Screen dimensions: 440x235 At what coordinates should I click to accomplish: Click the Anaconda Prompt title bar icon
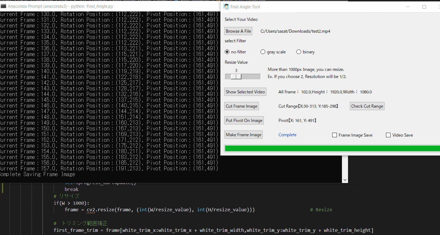pos(3,6)
